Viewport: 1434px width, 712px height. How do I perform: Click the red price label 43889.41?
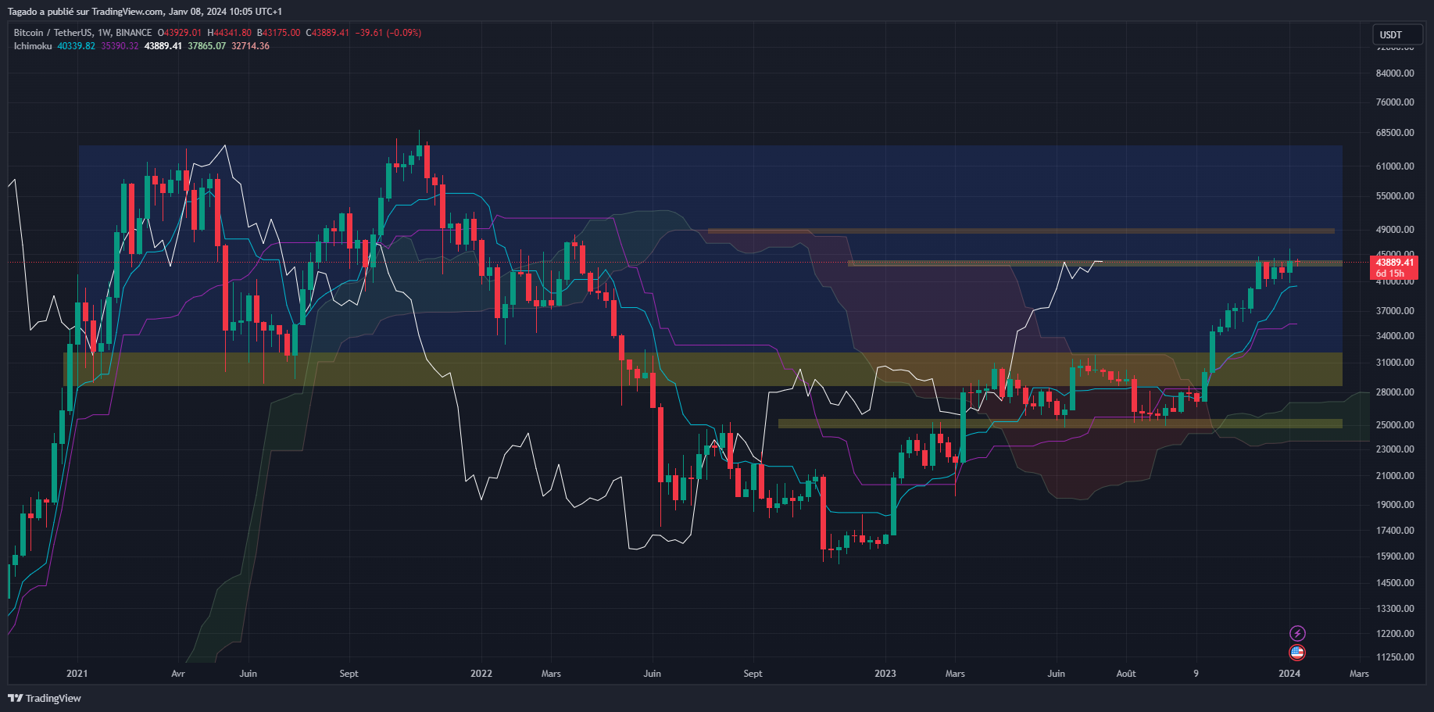[x=1395, y=263]
